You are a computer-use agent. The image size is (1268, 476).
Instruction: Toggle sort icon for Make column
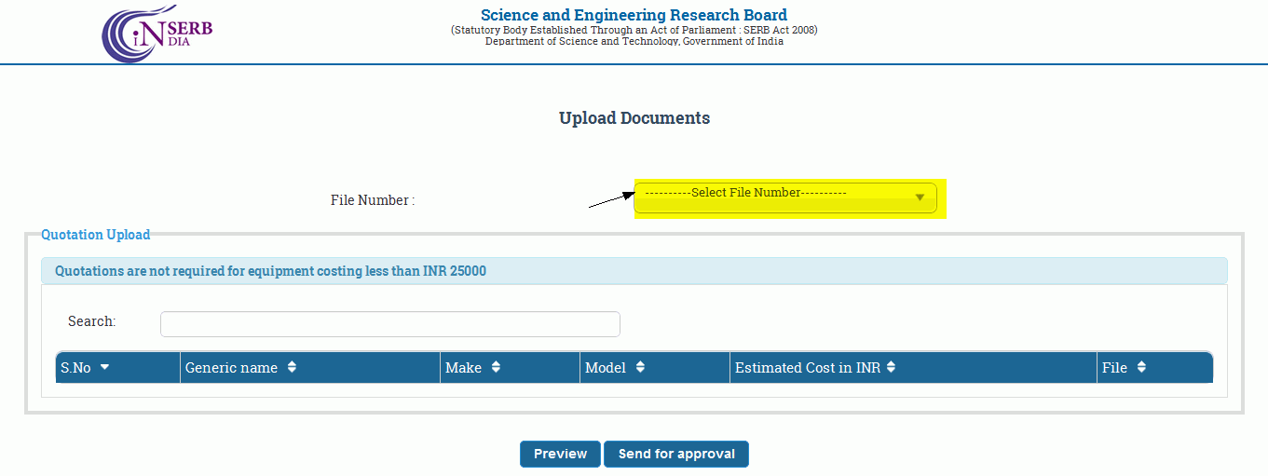(496, 368)
